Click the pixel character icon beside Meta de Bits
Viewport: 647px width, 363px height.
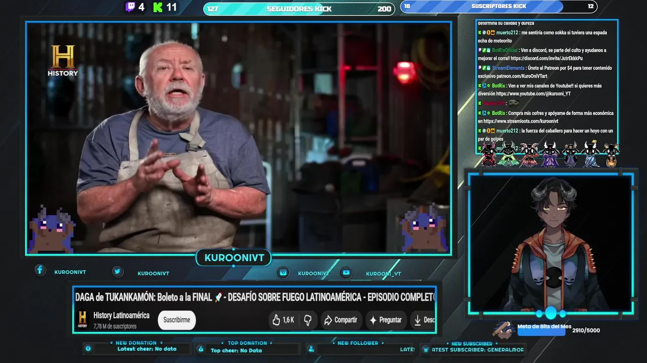pos(503,330)
